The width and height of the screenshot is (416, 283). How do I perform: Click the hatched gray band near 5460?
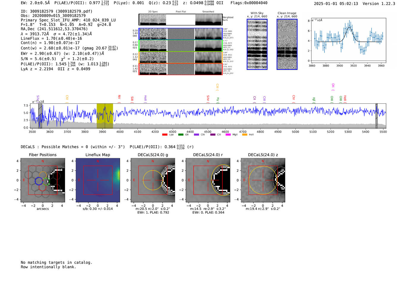pos(376,116)
